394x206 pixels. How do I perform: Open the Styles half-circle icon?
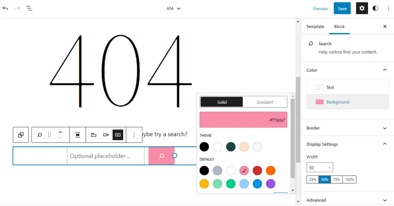click(375, 8)
